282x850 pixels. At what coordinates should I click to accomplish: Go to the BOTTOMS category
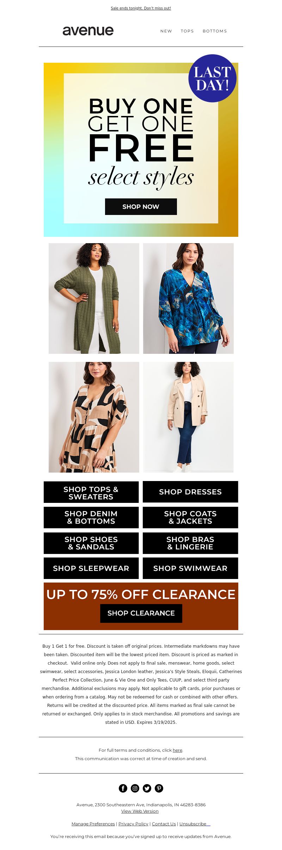[215, 31]
